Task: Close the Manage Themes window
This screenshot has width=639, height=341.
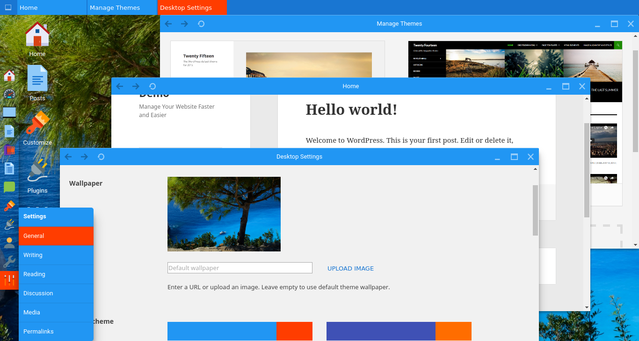Action: (x=631, y=24)
